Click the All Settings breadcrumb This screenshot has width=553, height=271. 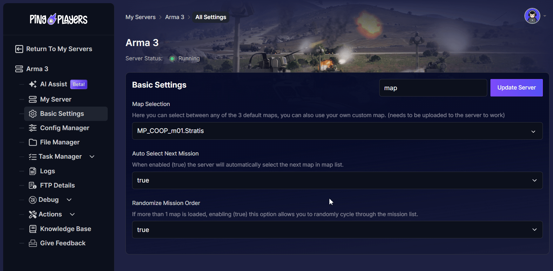[x=211, y=17]
